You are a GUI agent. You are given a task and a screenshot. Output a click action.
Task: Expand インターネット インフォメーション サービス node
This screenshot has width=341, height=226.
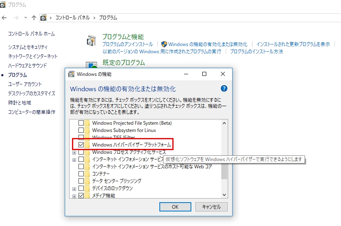(74, 160)
